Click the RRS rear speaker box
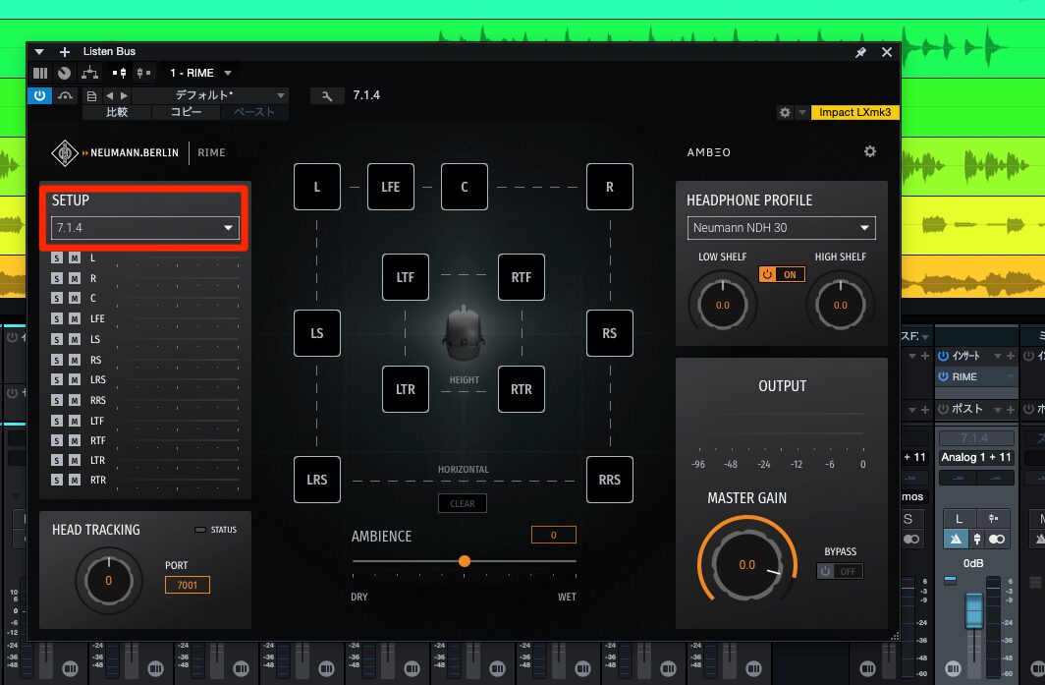The width and height of the screenshot is (1045, 685). tap(609, 481)
